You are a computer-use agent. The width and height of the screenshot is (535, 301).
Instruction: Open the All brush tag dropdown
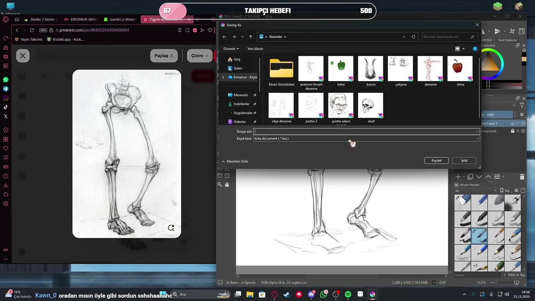pyautogui.click(x=475, y=191)
